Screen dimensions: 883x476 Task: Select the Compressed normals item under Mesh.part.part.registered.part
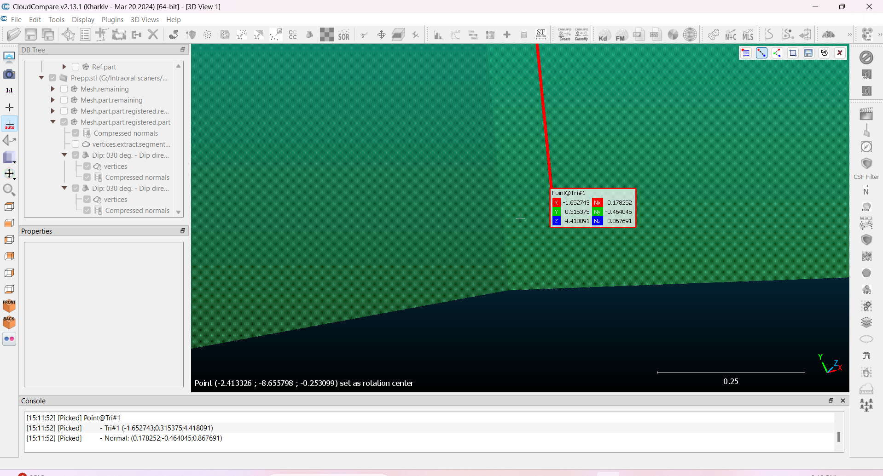[x=126, y=133]
